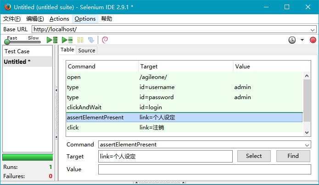
Task: Click the Find button
Action: coord(293,156)
